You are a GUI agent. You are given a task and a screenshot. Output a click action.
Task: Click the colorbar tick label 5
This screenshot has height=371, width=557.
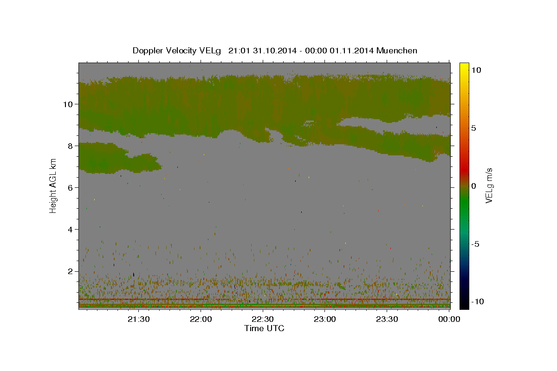(474, 128)
